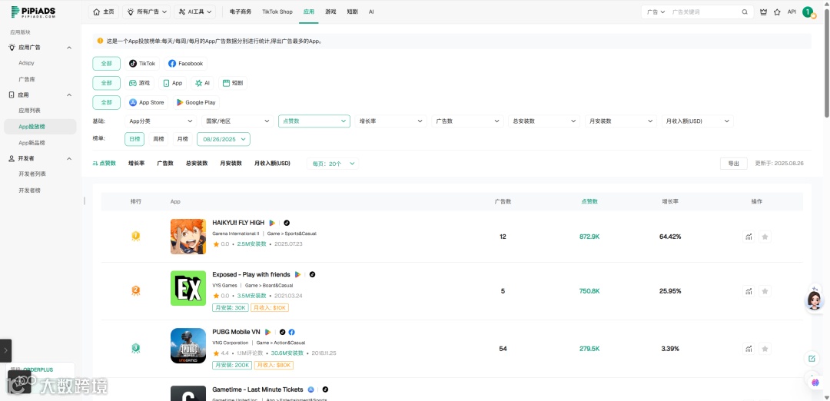Image resolution: width=830 pixels, height=401 pixels.
Task: Open App新品榜 in sidebar
Action: (x=32, y=143)
